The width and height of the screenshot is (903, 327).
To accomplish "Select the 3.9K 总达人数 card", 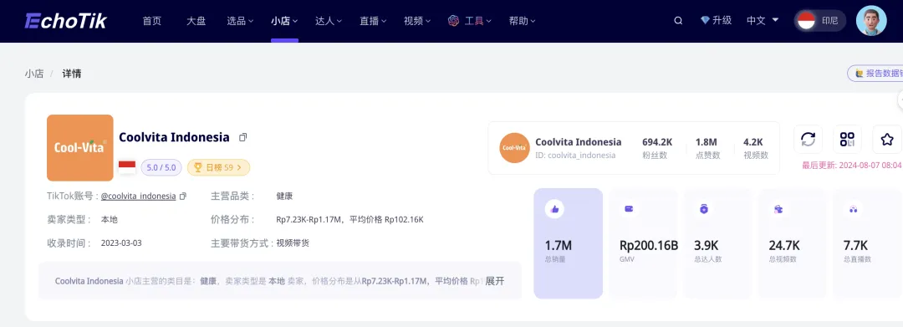I will click(x=717, y=243).
